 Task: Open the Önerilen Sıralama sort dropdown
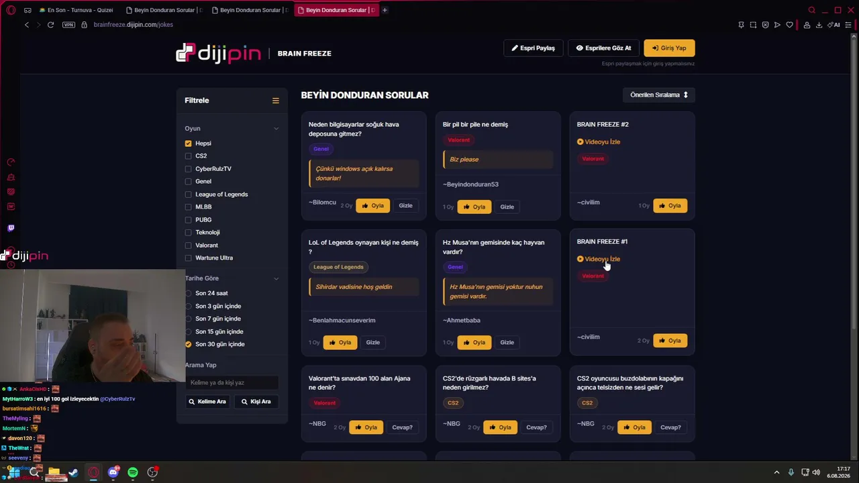pos(659,95)
